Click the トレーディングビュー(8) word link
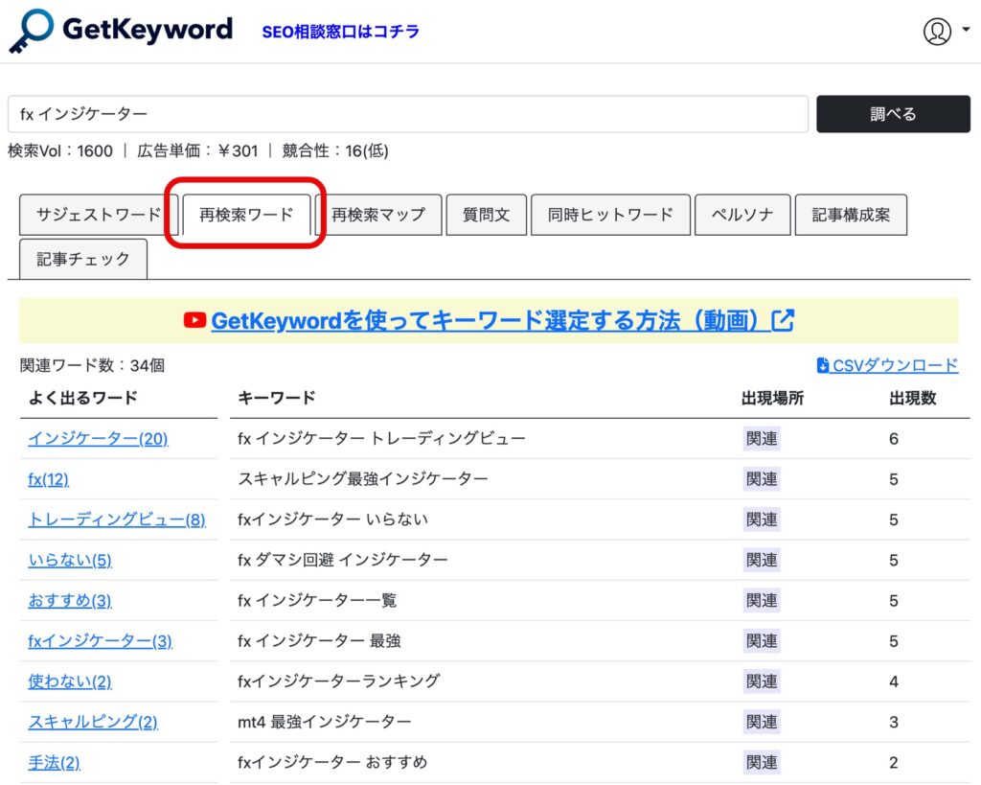 [116, 519]
